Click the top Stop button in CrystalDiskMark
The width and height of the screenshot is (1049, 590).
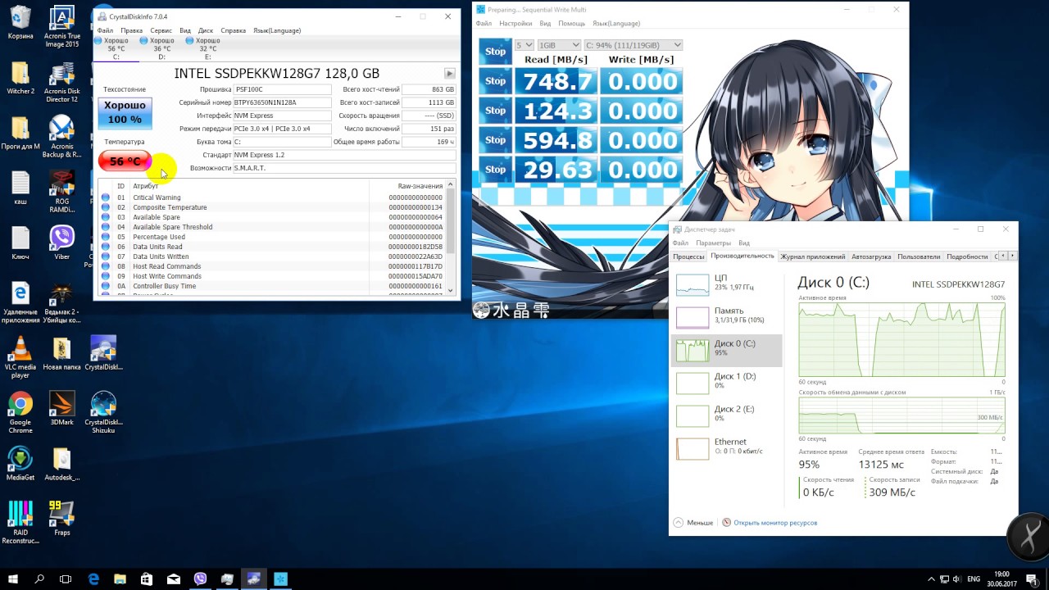(x=495, y=51)
